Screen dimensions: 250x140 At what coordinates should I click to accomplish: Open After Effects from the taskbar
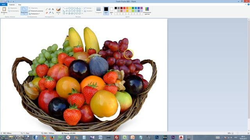pyautogui.click(x=173, y=137)
